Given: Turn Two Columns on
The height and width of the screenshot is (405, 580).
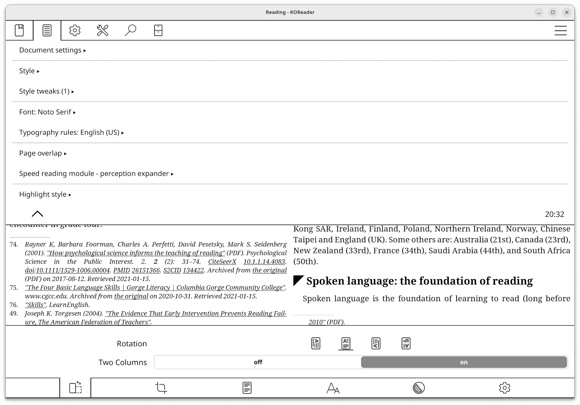Looking at the screenshot, I should [464, 362].
